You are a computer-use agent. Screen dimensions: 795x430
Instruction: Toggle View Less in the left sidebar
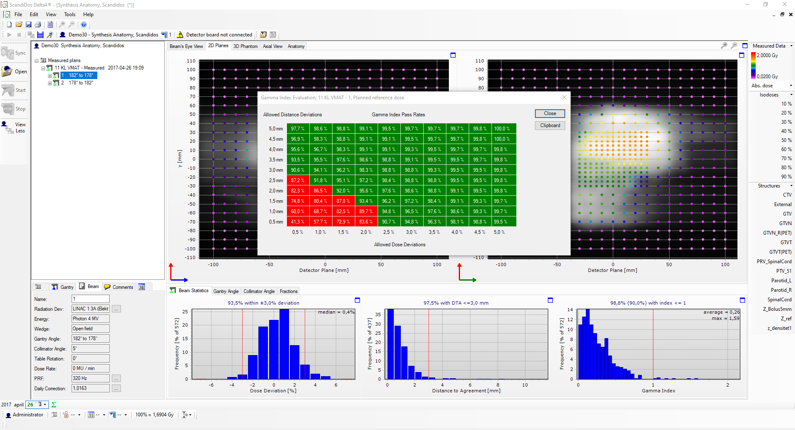pyautogui.click(x=15, y=127)
